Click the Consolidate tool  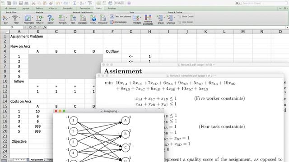[118, 22]
